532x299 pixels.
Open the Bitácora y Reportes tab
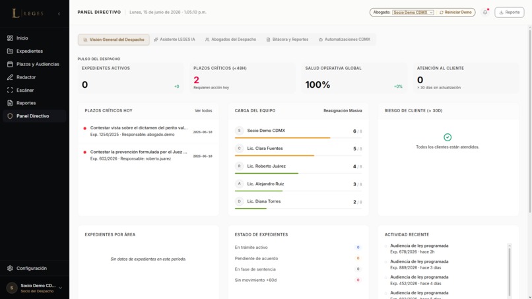click(287, 40)
